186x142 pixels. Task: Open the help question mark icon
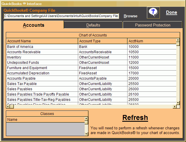click(x=153, y=13)
